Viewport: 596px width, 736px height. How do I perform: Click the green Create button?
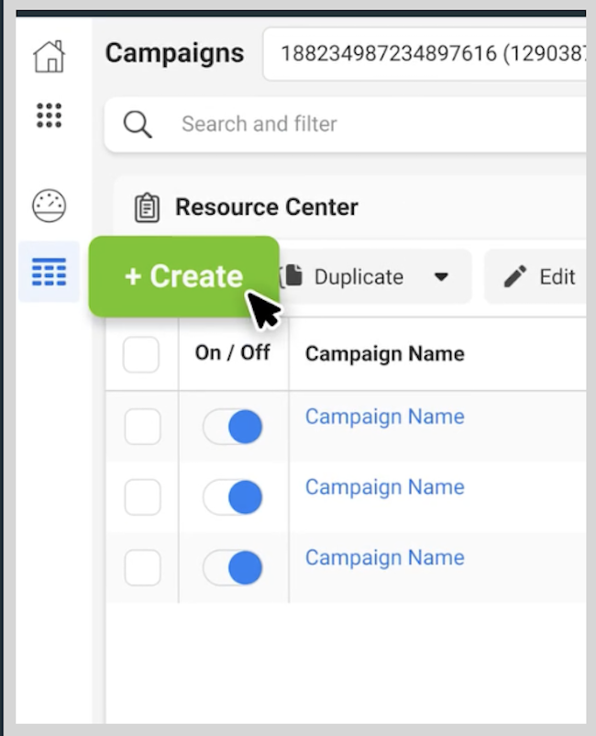(183, 276)
